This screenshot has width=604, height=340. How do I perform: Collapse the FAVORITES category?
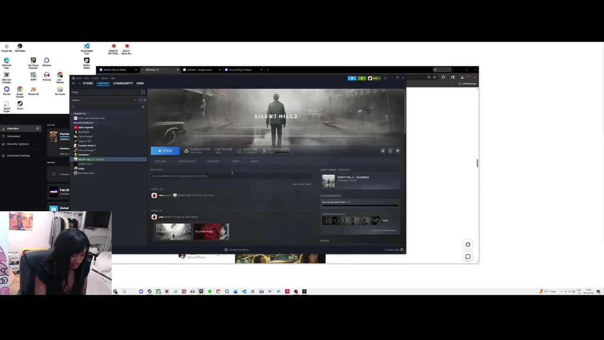(x=72, y=114)
